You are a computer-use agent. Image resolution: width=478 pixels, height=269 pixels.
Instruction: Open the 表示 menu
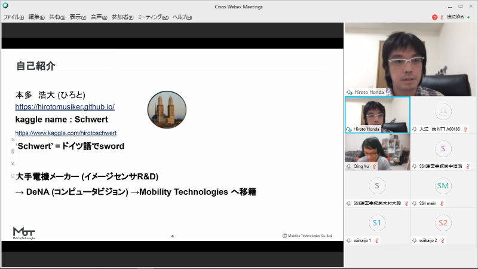tap(78, 17)
